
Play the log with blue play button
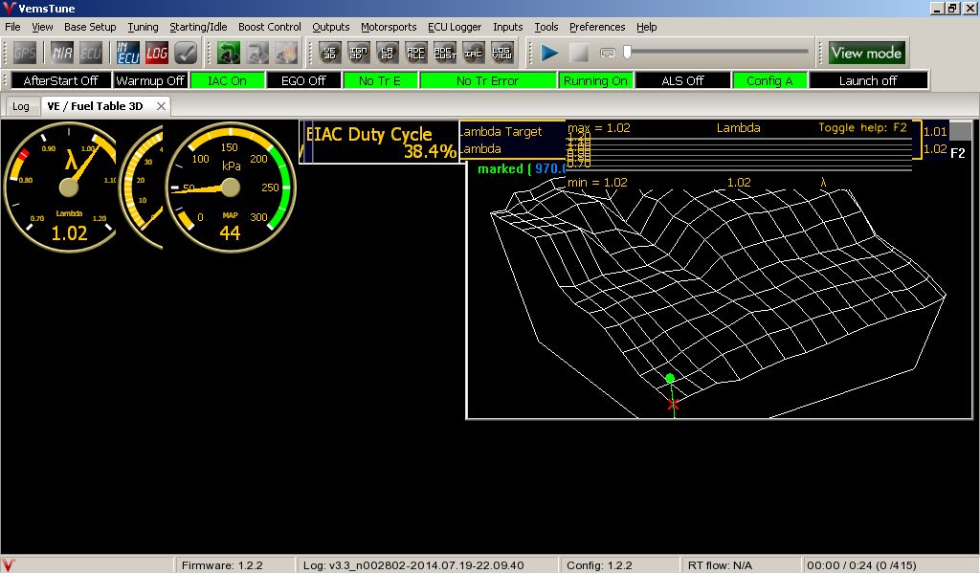click(549, 53)
